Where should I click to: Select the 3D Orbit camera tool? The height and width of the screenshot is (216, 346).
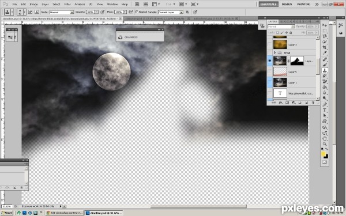click(x=324, y=133)
